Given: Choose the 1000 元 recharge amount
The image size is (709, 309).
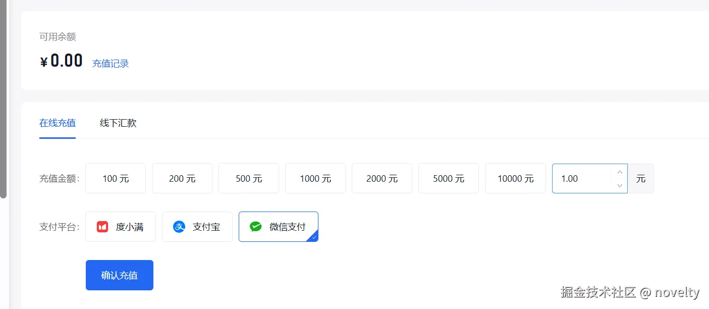Looking at the screenshot, I should 315,178.
